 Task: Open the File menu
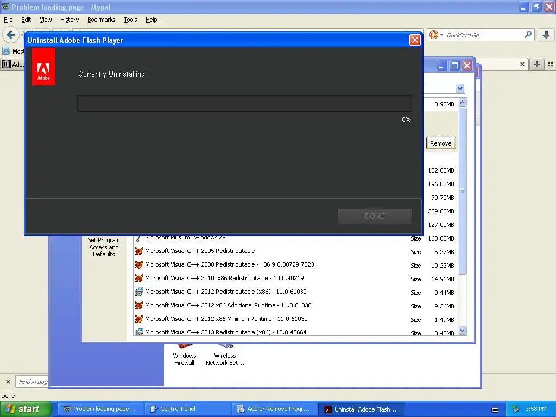click(x=8, y=20)
